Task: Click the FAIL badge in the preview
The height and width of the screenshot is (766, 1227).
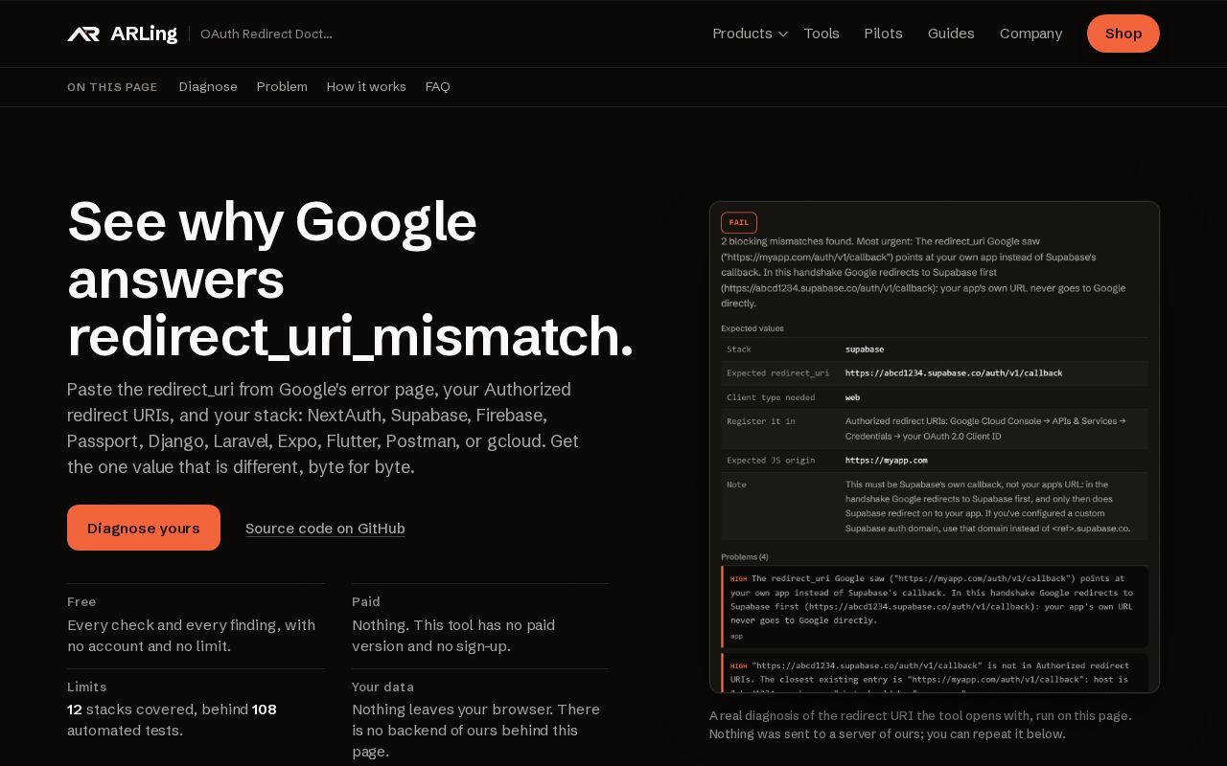Action: [739, 222]
